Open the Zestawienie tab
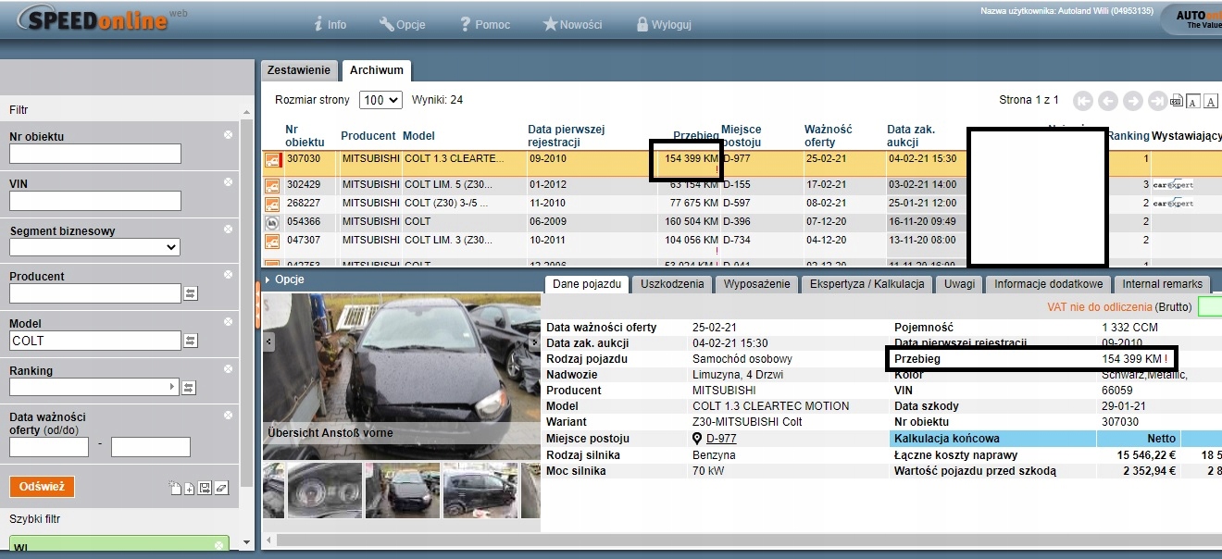The image size is (1222, 559). [x=298, y=70]
